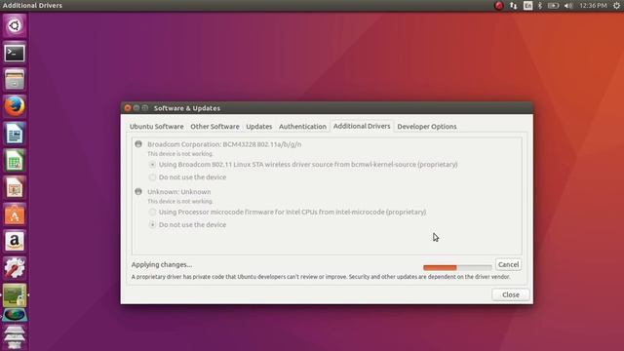Select Do not use the device under Unknown
Viewport: 624px width, 351px height.
pyautogui.click(x=188, y=225)
